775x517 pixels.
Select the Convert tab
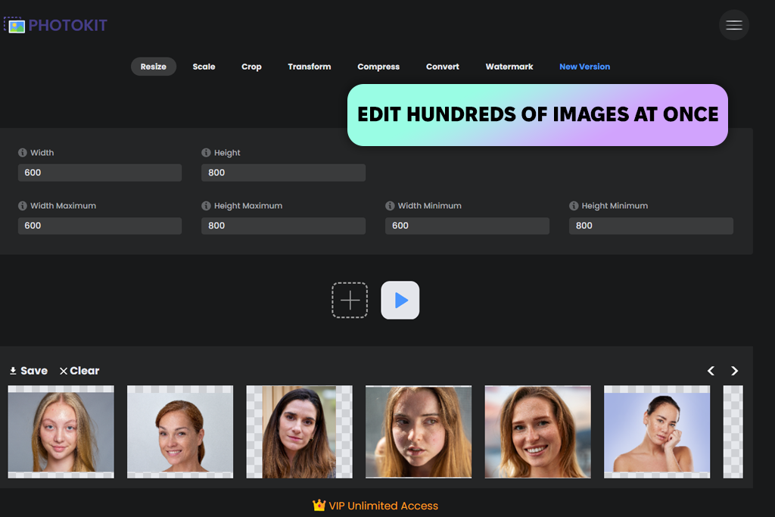[x=442, y=67]
